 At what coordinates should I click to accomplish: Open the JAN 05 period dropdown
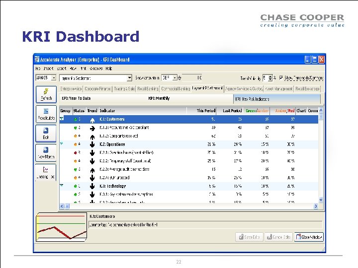pos(53,78)
